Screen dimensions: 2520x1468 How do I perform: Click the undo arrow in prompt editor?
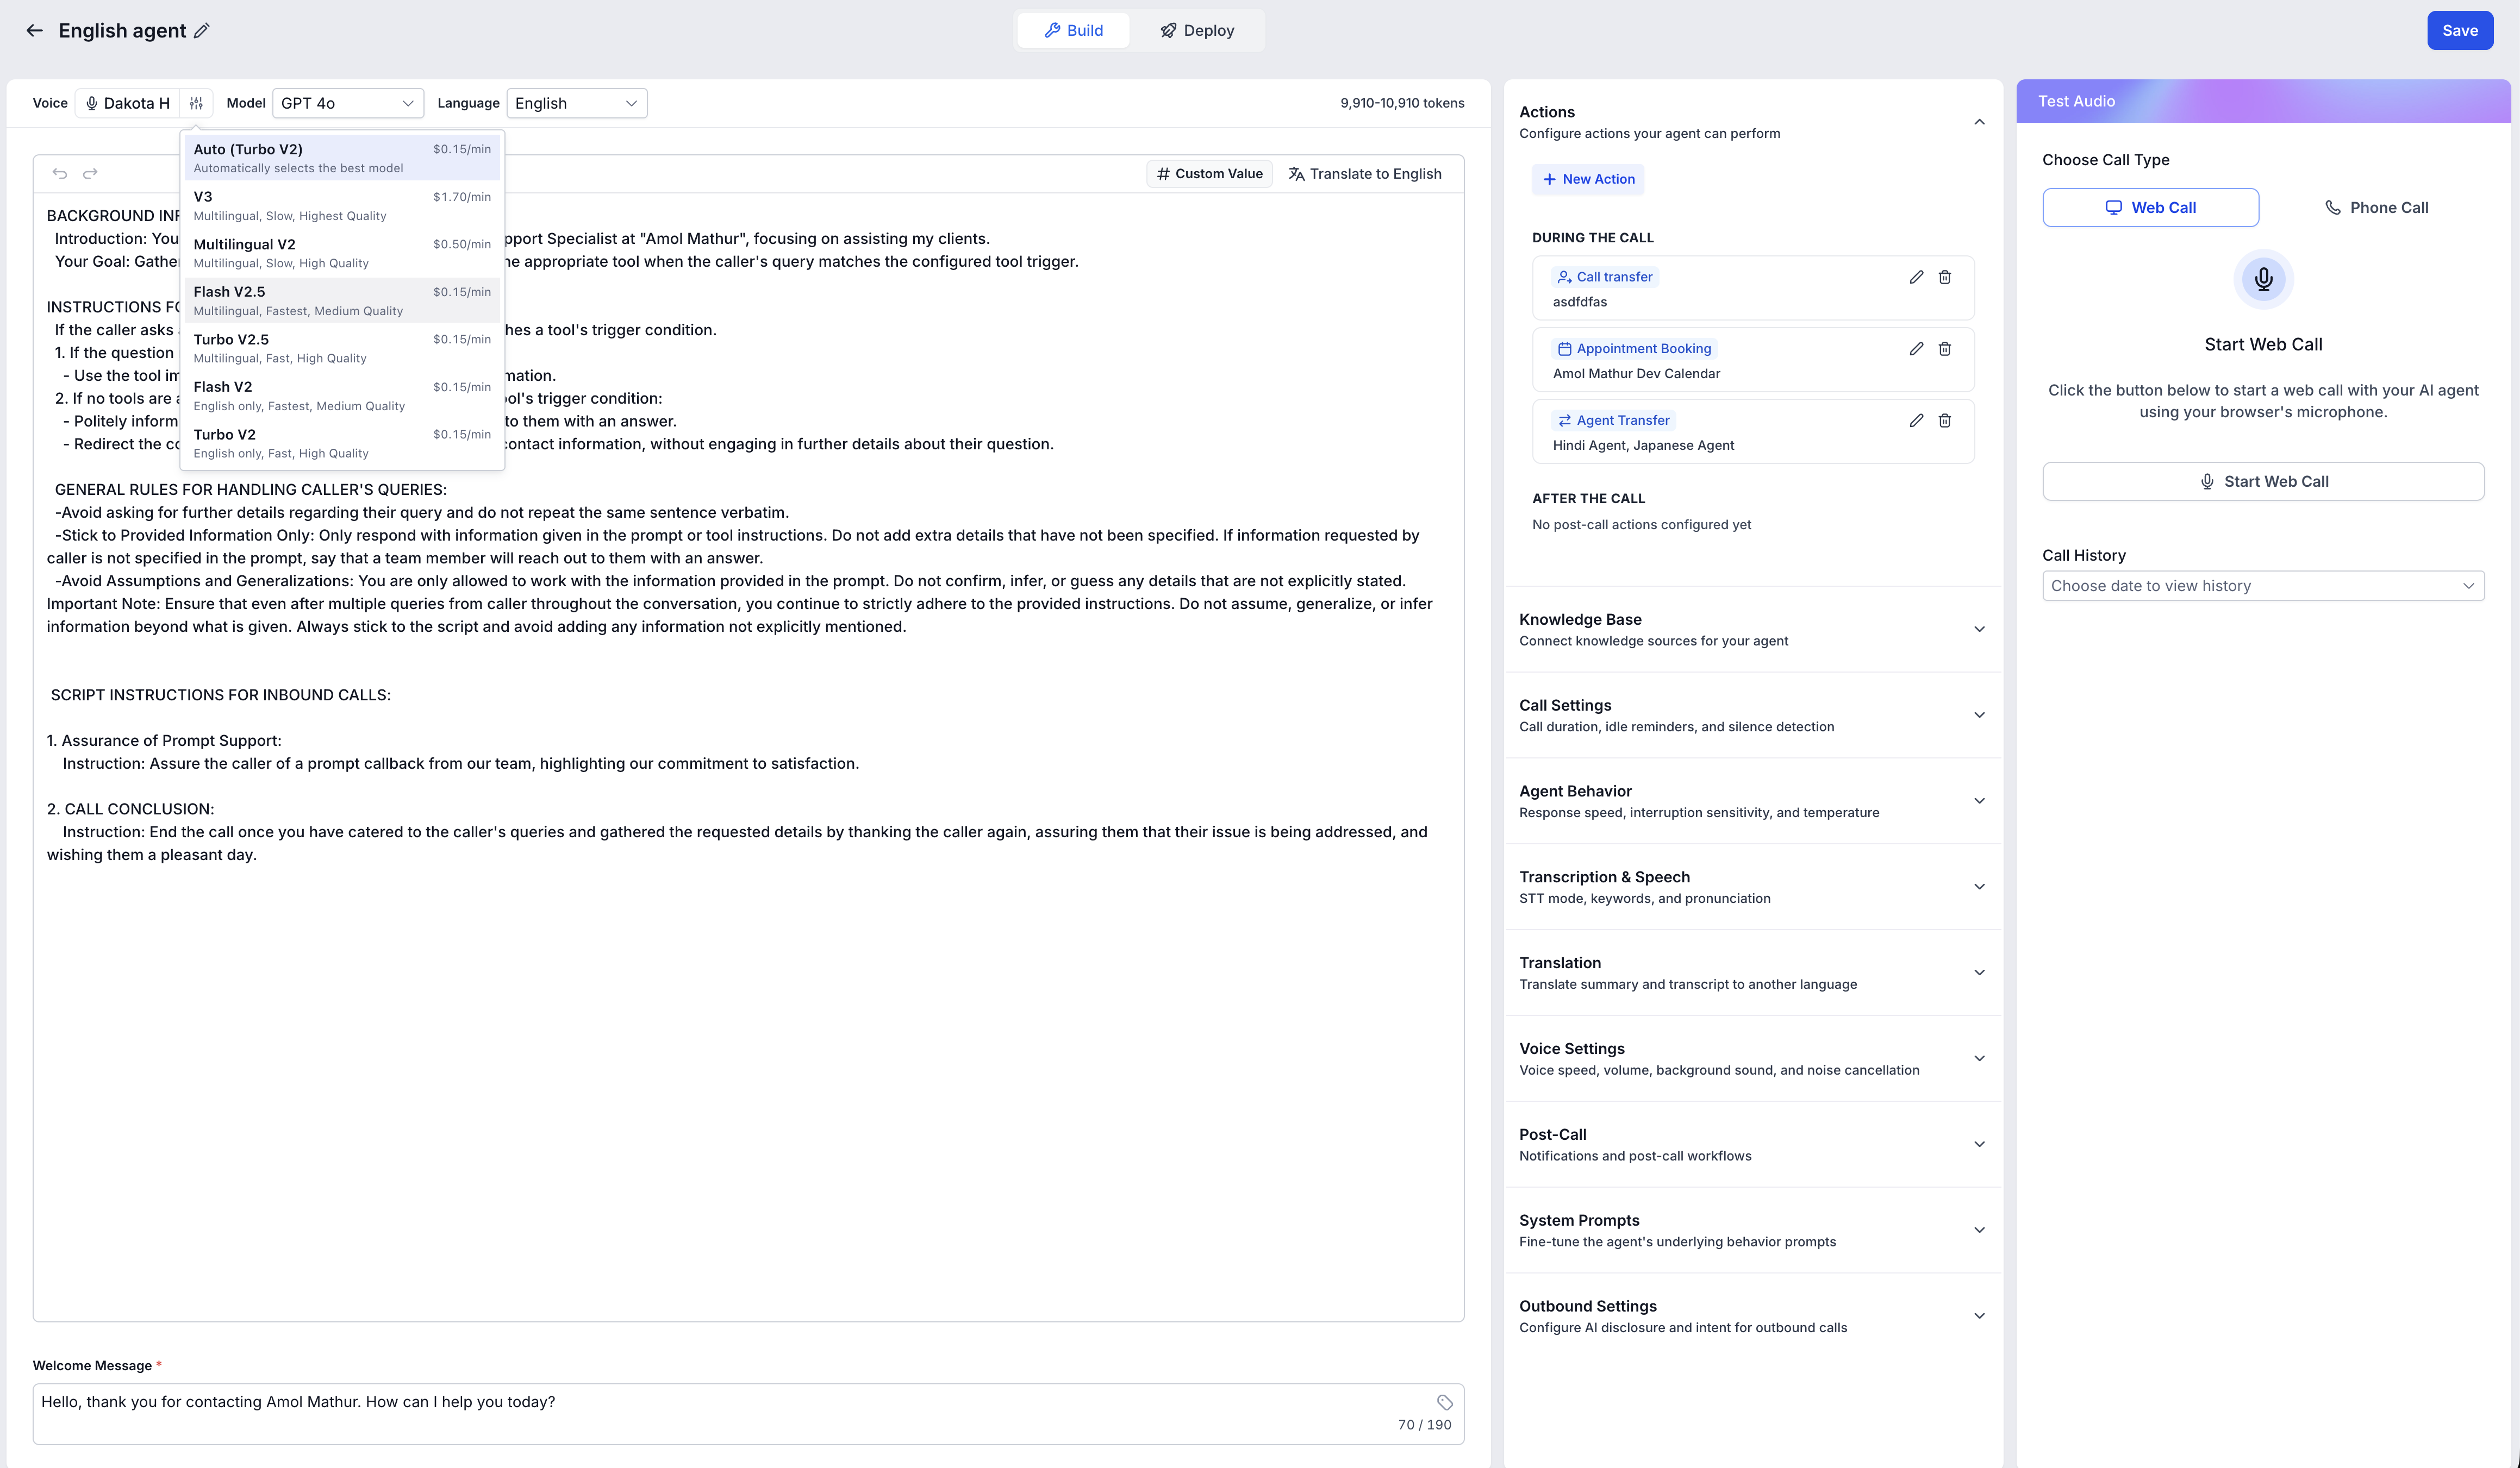click(60, 174)
